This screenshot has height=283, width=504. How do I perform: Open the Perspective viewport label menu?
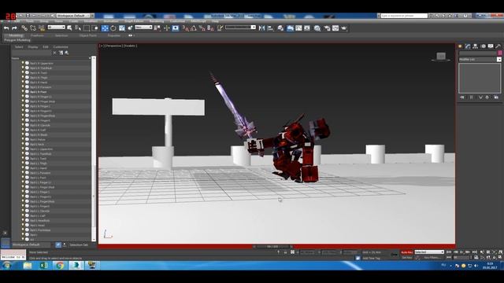tap(113, 46)
